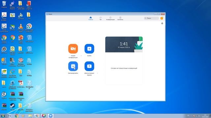The width and height of the screenshot is (211, 118).
Task: Click the taskbar system clock
Action: click(x=205, y=116)
